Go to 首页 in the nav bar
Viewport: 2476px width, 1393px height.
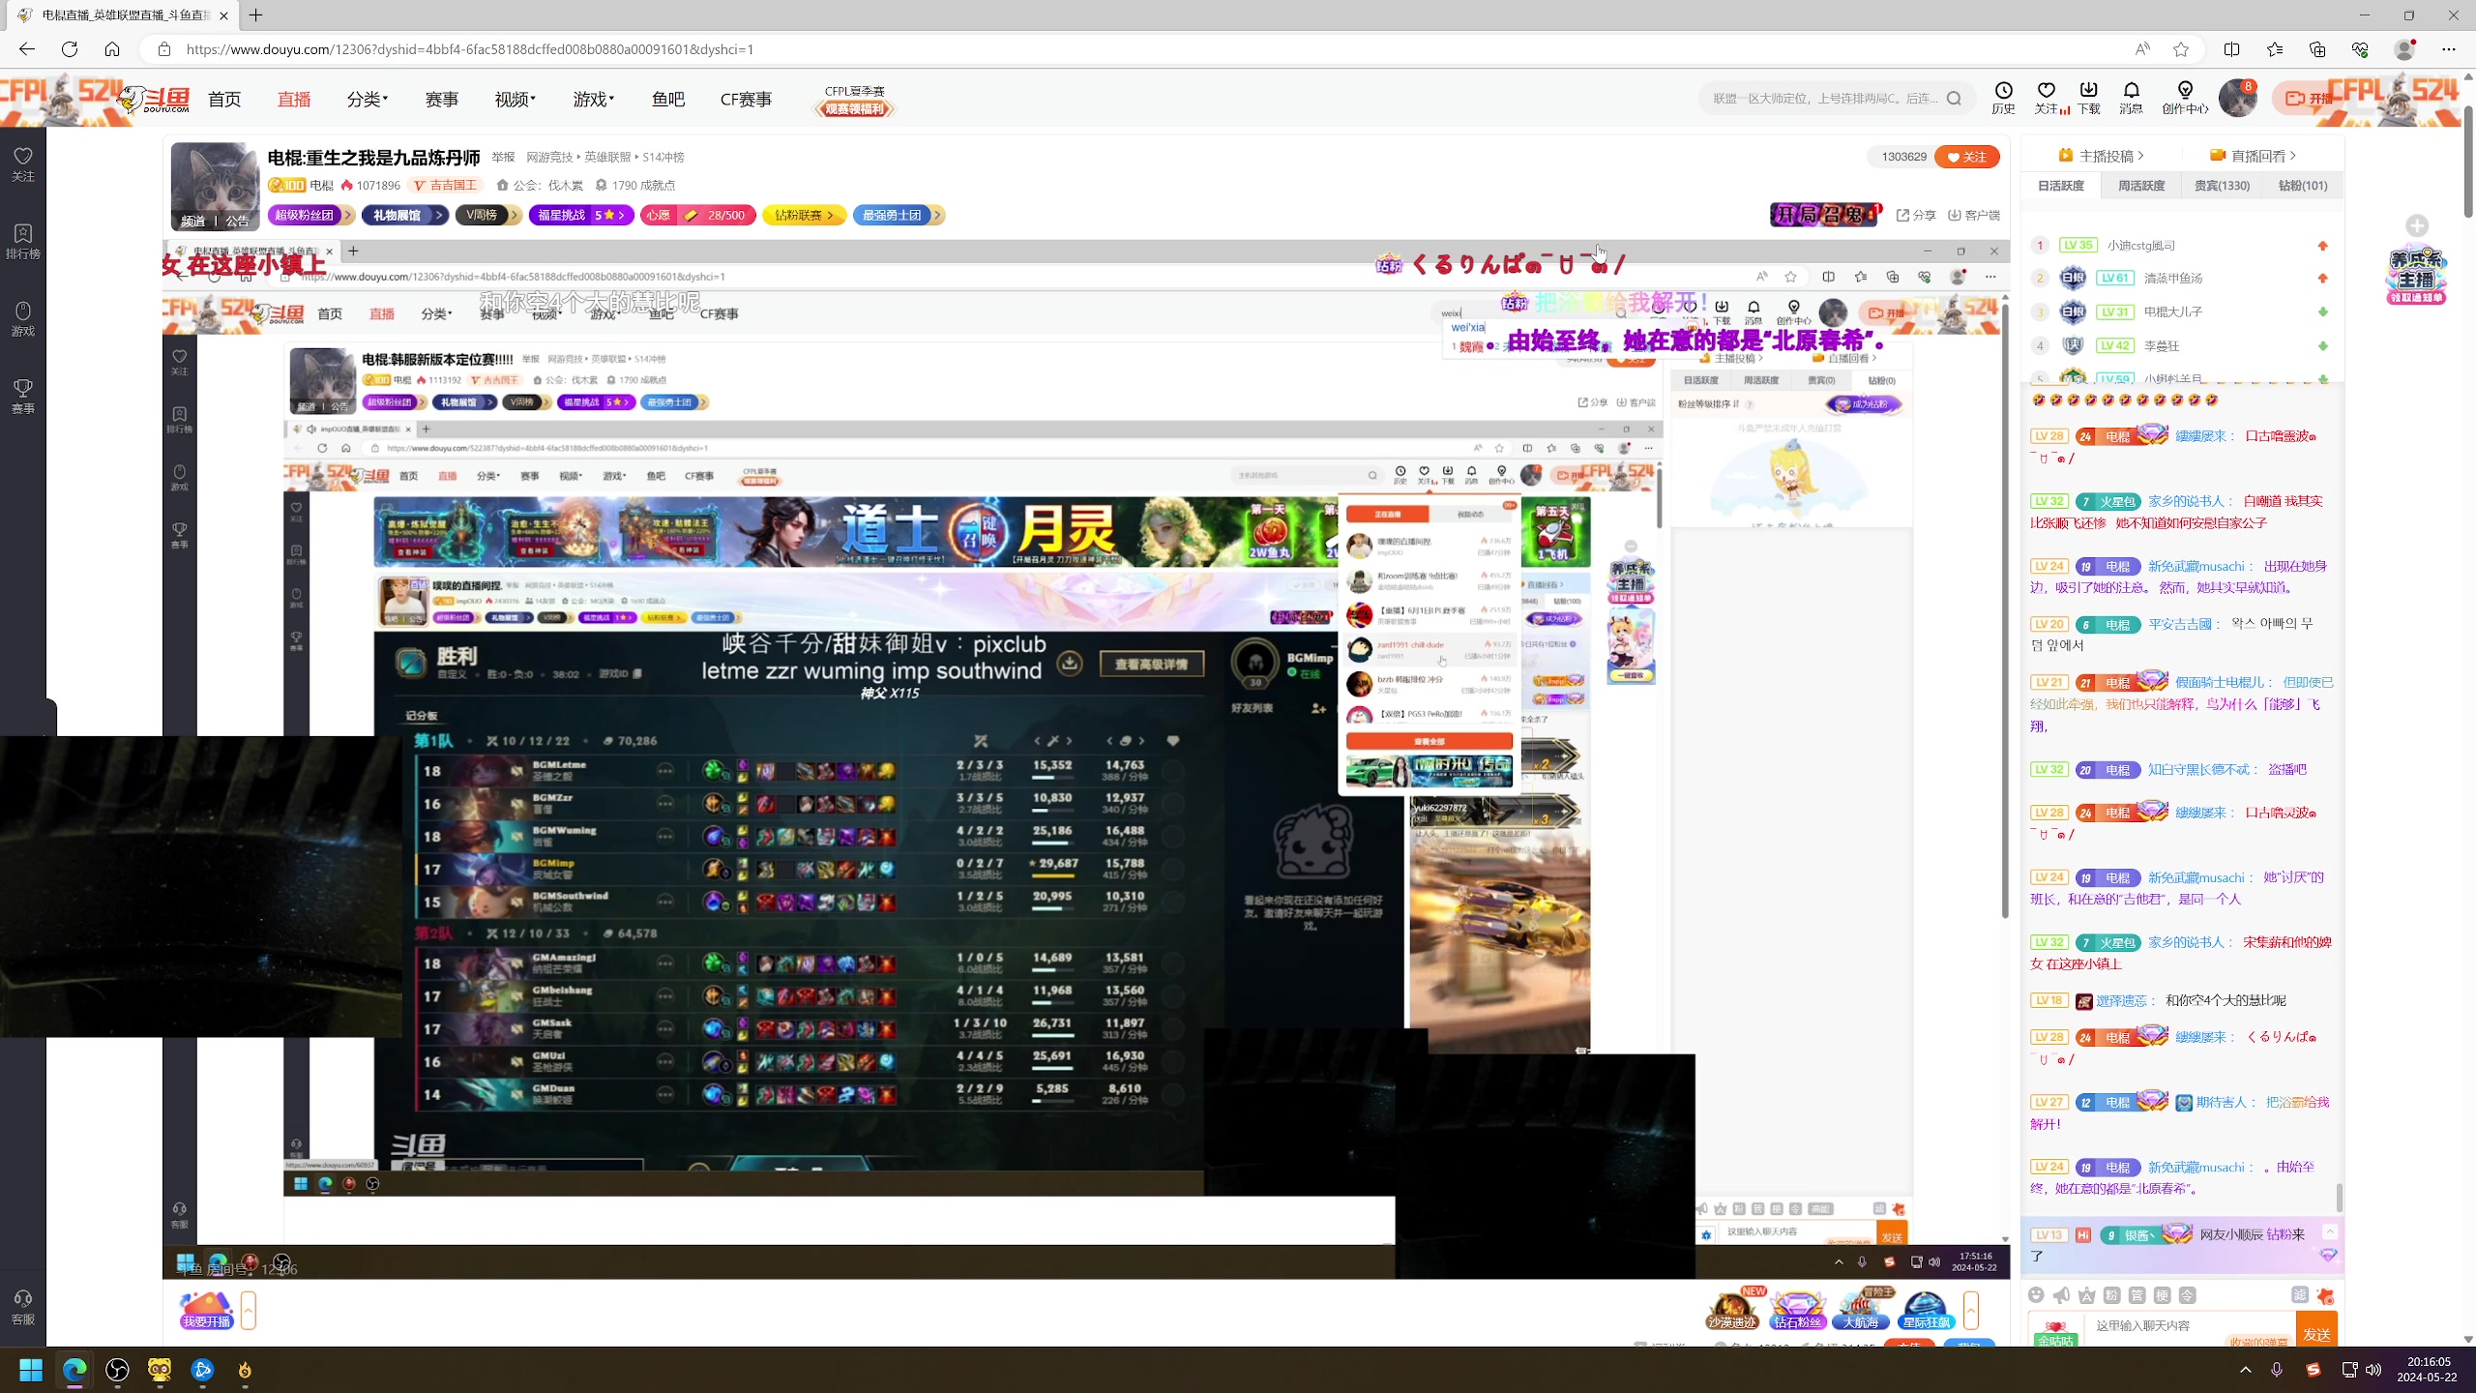[224, 99]
